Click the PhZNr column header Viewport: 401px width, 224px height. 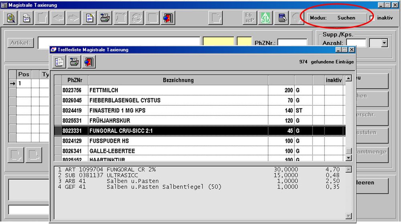[x=75, y=80]
